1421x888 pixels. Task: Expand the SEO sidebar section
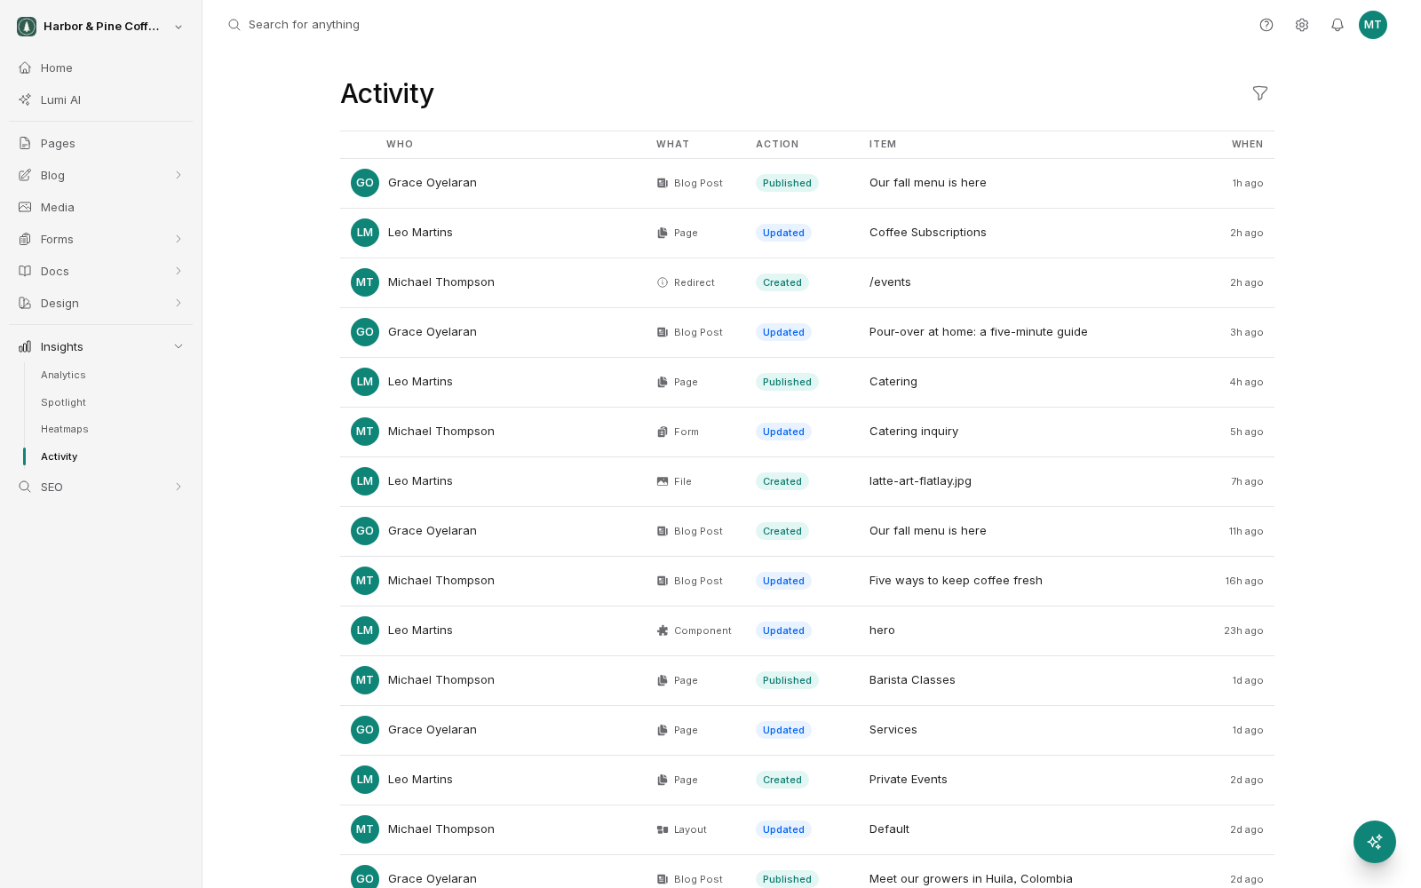179,487
